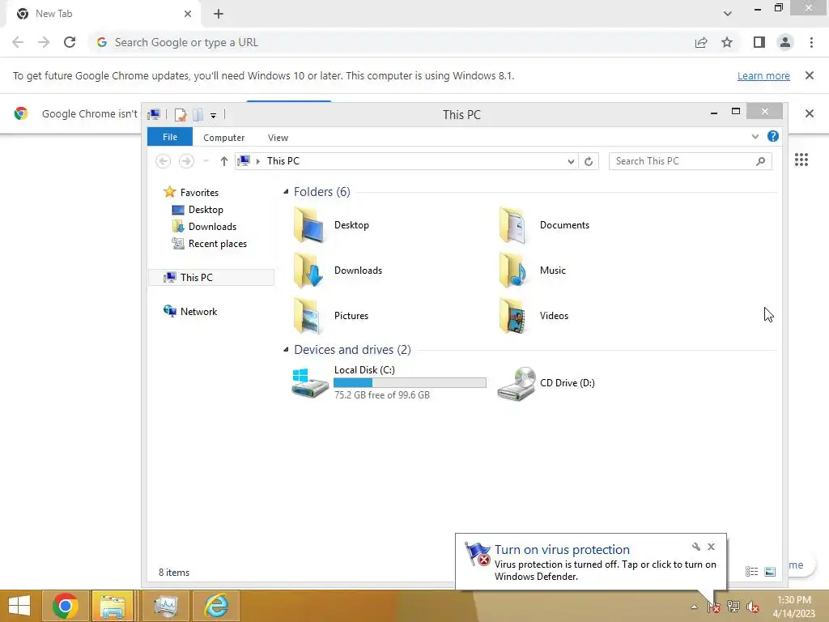Image resolution: width=829 pixels, height=622 pixels.
Task: Open Chrome three-dot menu
Action: click(x=811, y=42)
